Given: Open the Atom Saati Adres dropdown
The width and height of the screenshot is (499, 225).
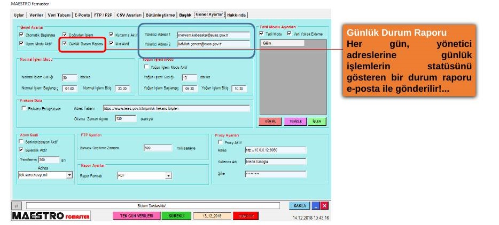Looking at the screenshot, I should pos(69,175).
